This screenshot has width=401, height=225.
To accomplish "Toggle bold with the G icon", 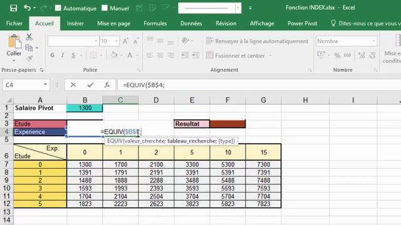I will coord(53,56).
